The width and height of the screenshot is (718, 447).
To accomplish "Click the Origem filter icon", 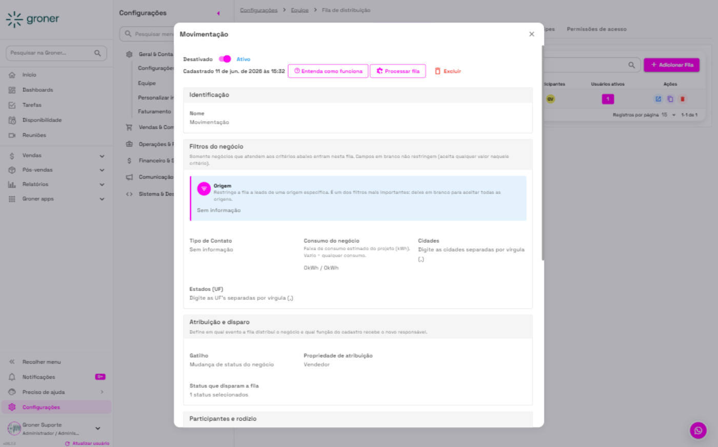I will click(204, 189).
